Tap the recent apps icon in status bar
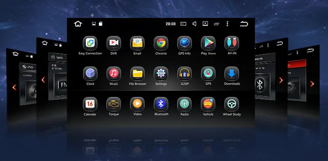Screen dimensions: 328x161 (216, 24)
